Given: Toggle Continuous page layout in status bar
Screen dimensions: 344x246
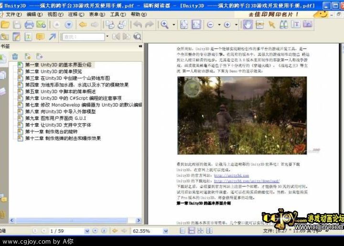Looking at the screenshot, I should (x=192, y=231).
